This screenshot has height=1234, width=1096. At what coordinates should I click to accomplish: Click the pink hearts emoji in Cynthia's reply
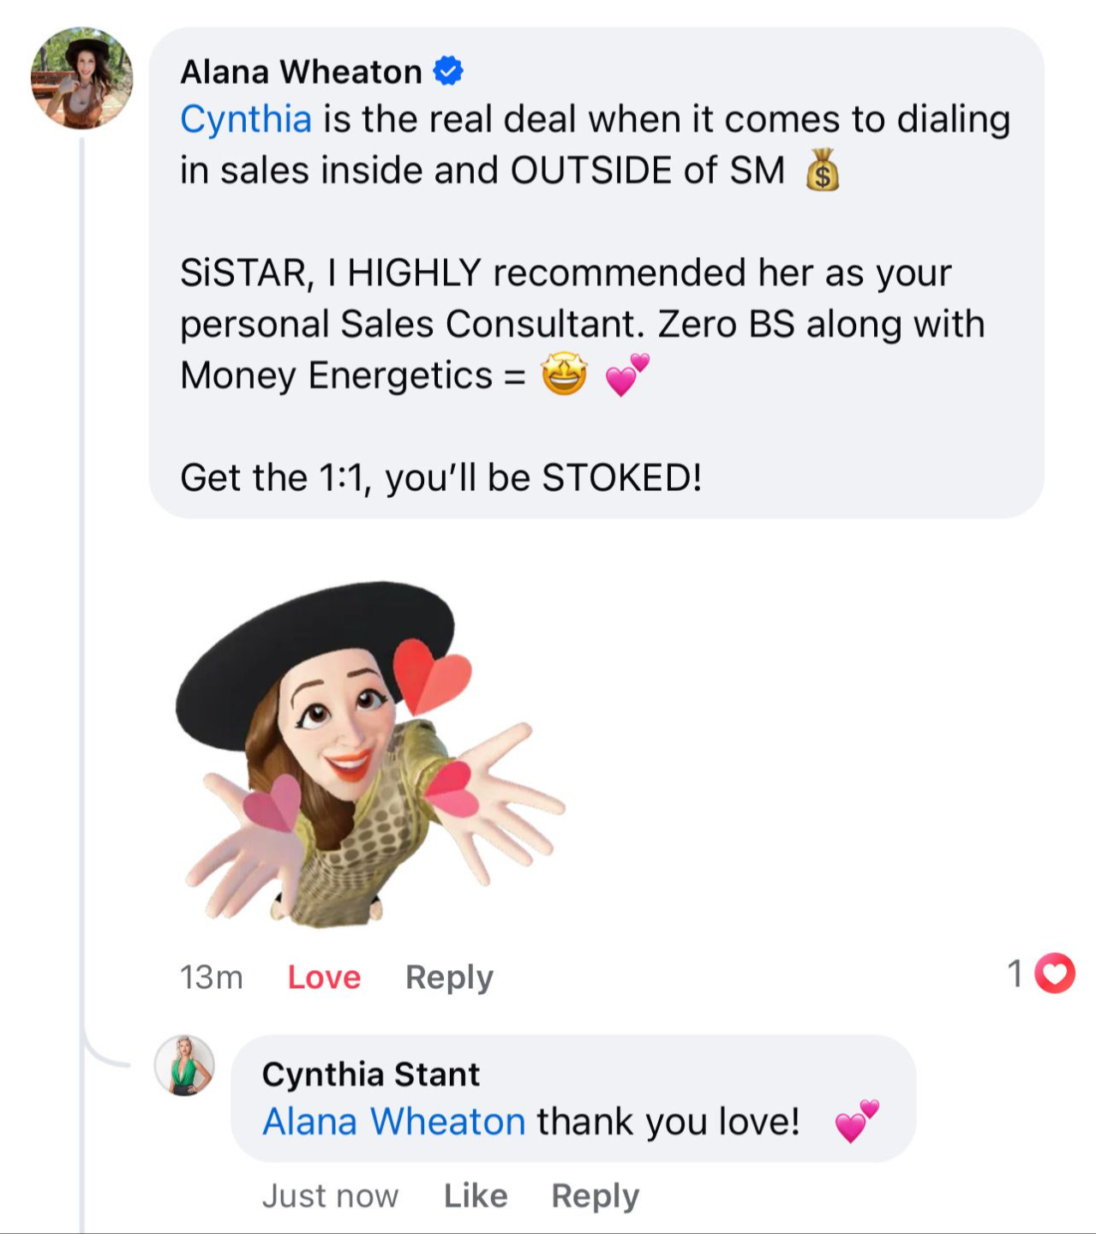click(x=857, y=1122)
